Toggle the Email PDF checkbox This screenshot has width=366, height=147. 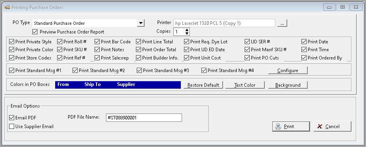11,117
